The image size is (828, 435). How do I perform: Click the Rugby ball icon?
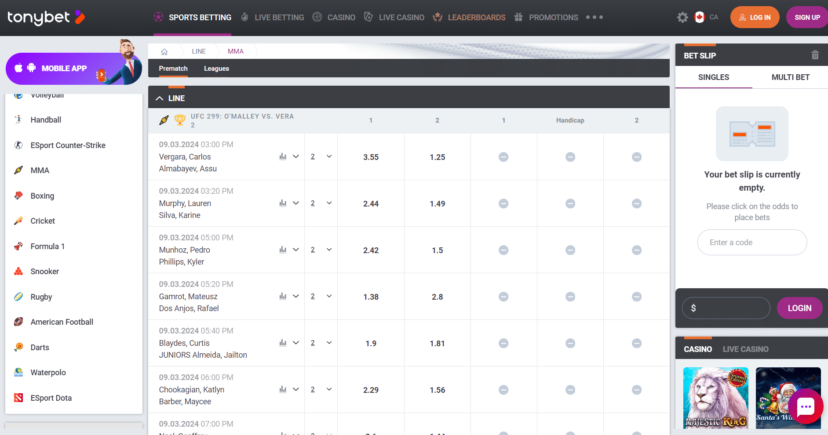pyautogui.click(x=18, y=297)
